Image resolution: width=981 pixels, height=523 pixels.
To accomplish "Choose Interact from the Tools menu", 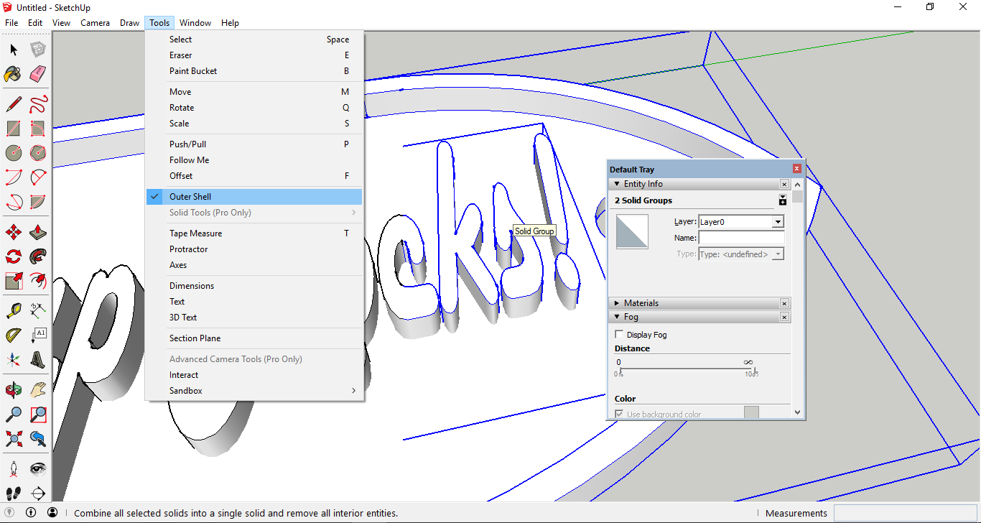I will pos(254,375).
